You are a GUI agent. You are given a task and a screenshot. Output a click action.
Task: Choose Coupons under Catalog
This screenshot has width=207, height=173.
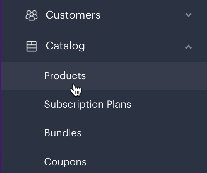pyautogui.click(x=65, y=162)
